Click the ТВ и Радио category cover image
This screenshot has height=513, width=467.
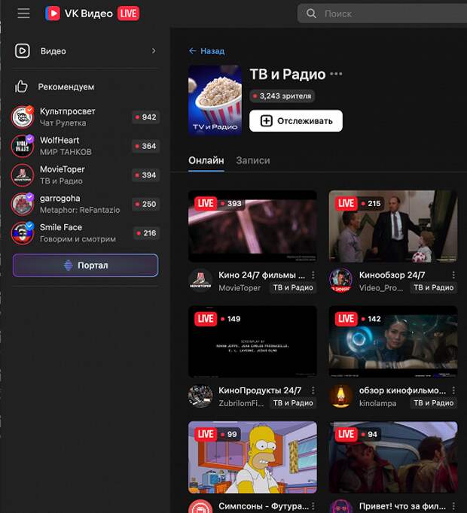(215, 100)
